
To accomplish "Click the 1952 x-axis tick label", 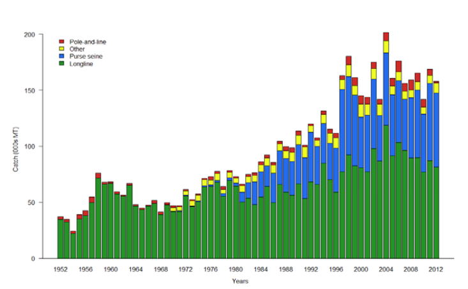I will coord(61,269).
